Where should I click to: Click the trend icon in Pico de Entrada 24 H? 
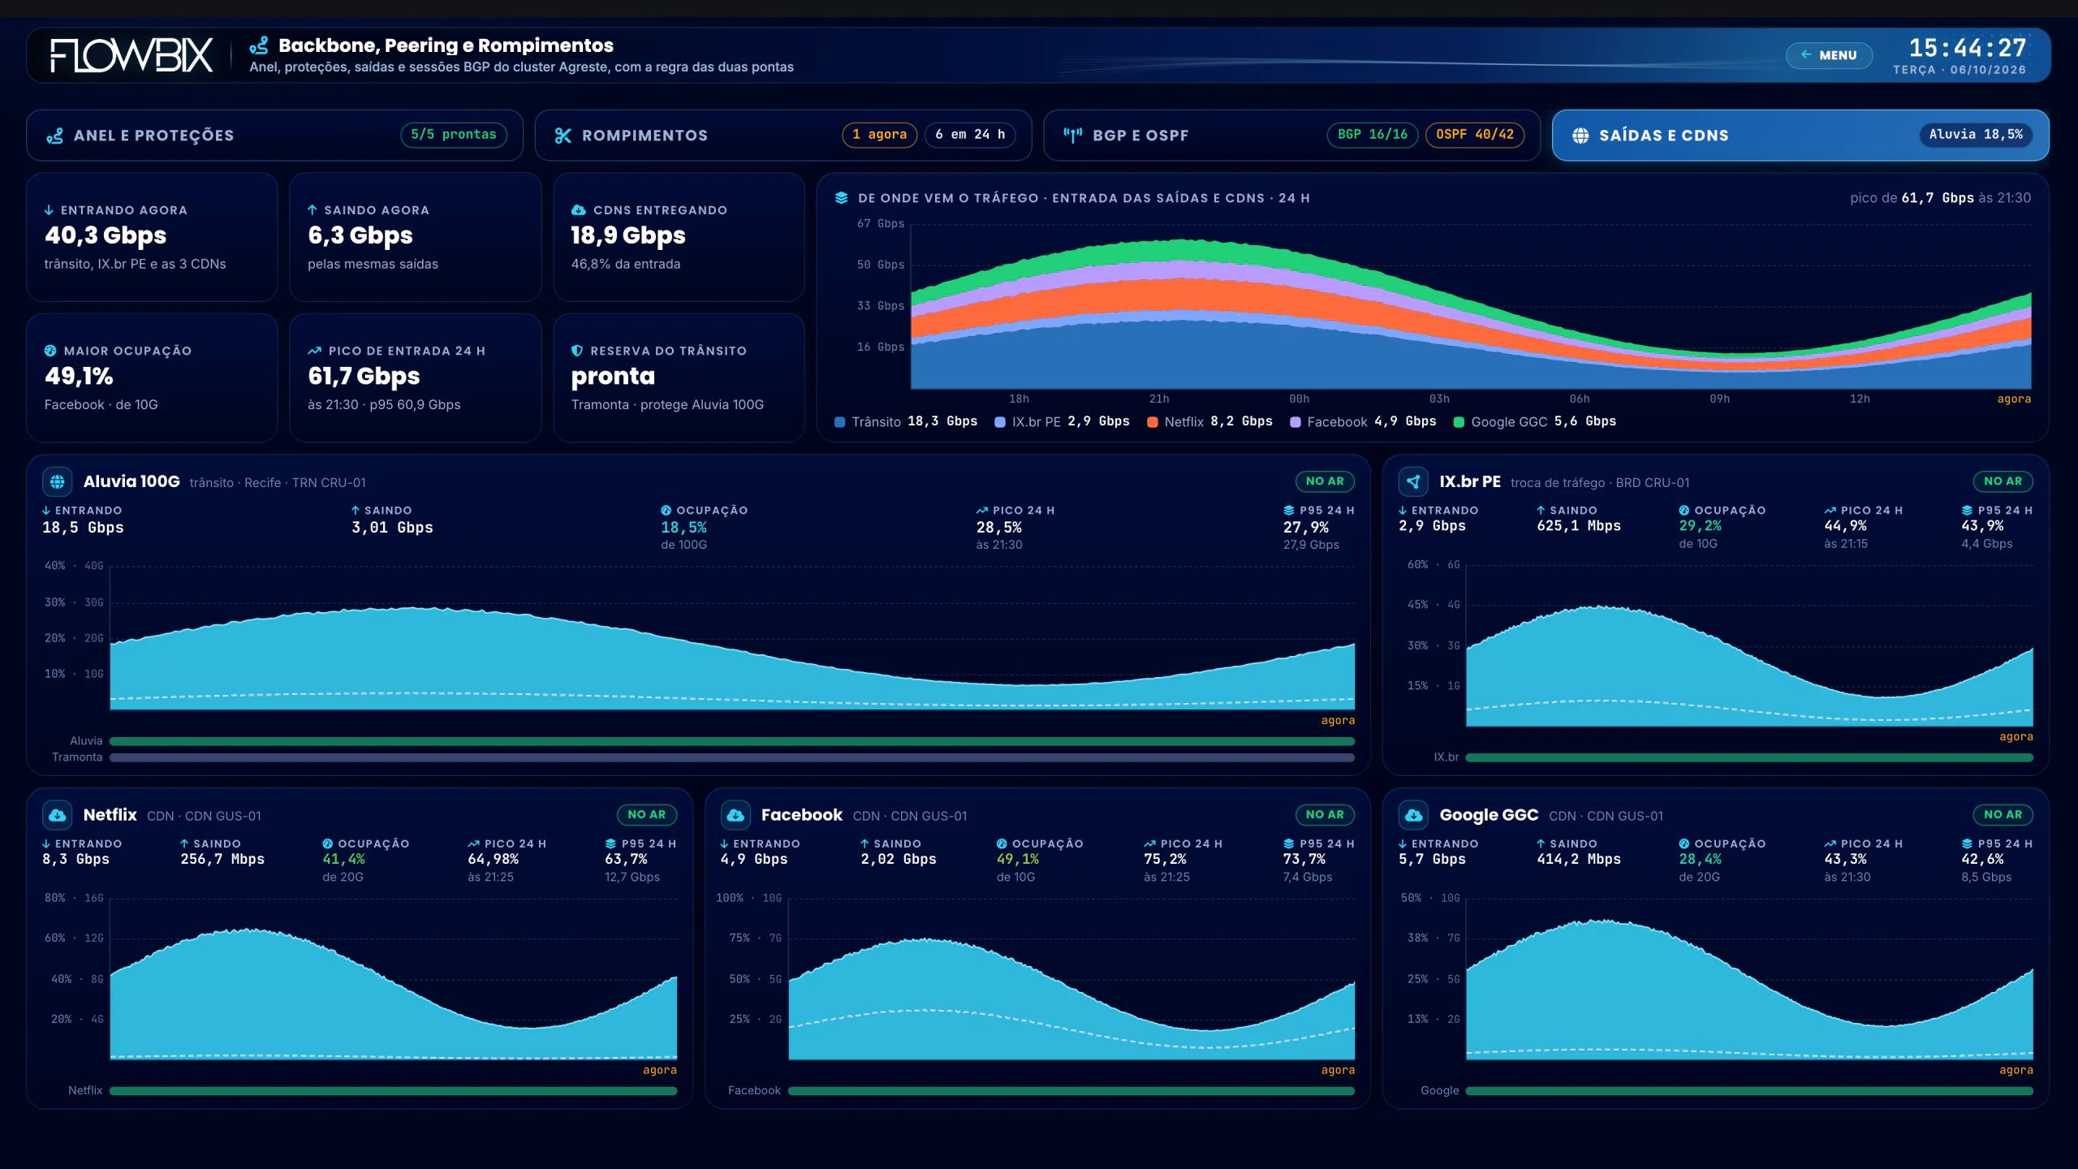(x=314, y=351)
